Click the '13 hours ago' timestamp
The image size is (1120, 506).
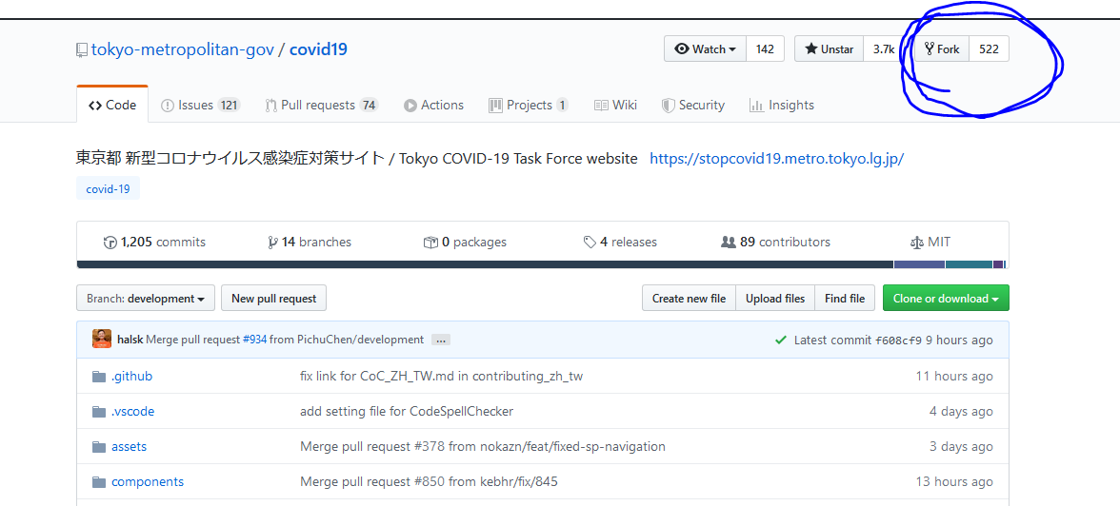(954, 481)
